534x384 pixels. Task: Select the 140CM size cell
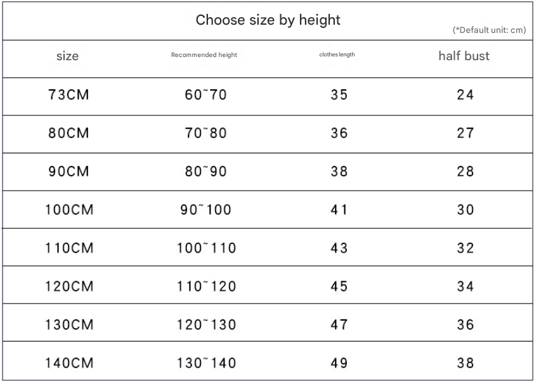tap(69, 363)
